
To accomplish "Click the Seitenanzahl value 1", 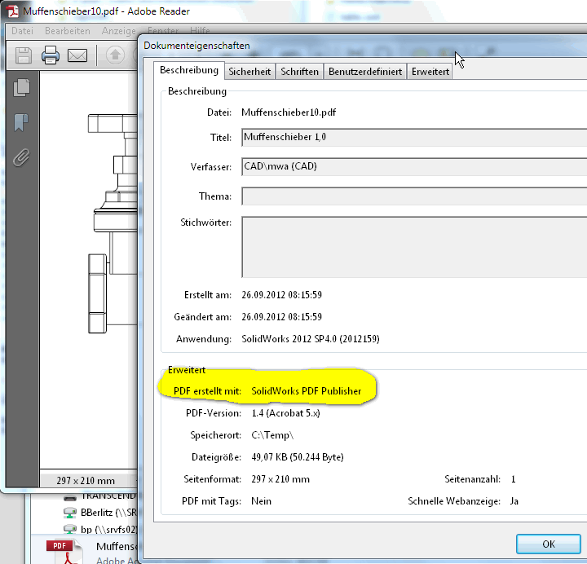I will pos(514,479).
